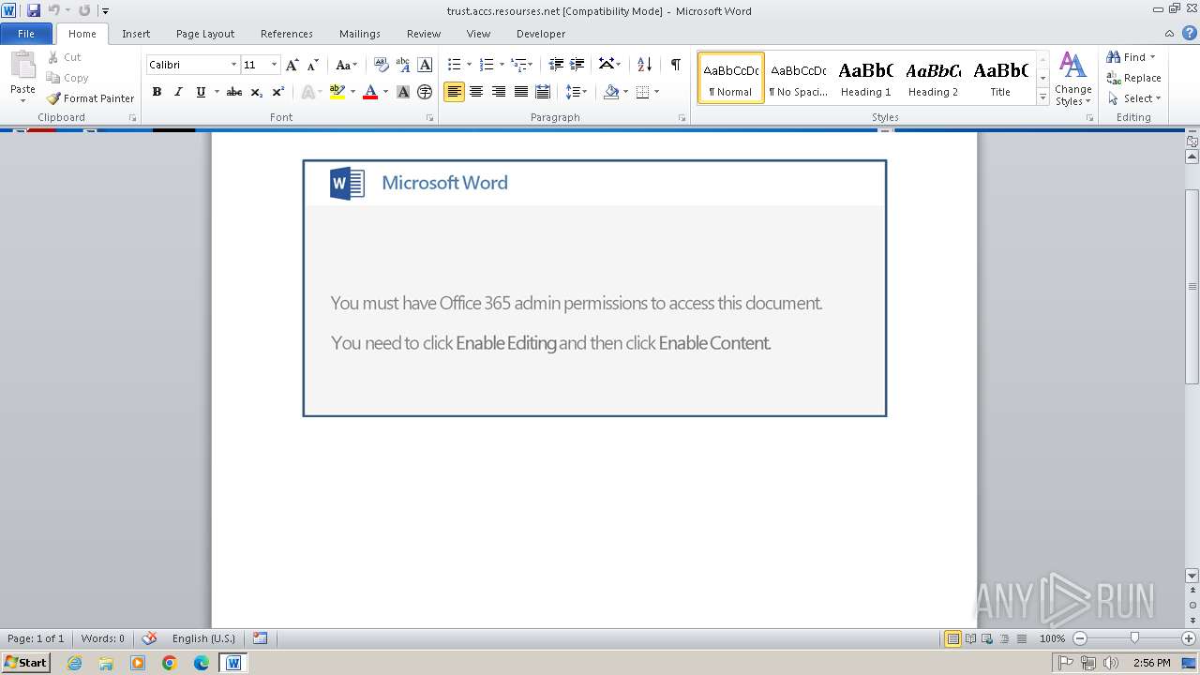This screenshot has width=1200, height=675.
Task: Click the Save icon in Quick Access toolbar
Action: 34,10
